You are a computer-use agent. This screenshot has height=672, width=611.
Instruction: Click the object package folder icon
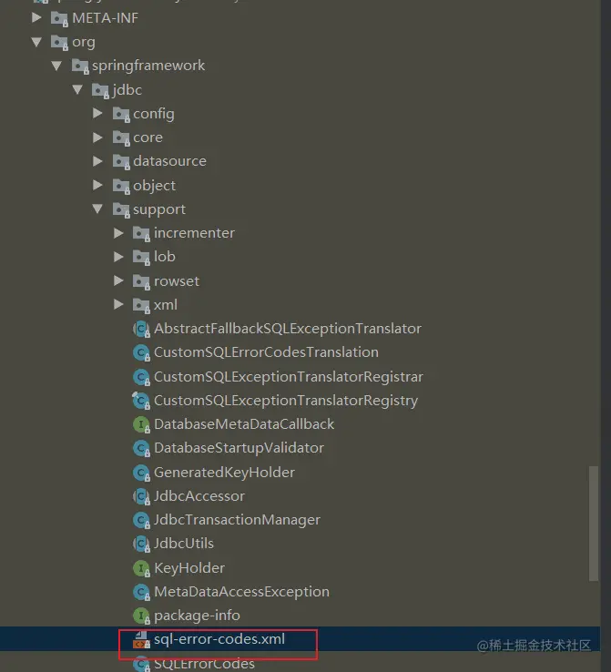pos(121,186)
